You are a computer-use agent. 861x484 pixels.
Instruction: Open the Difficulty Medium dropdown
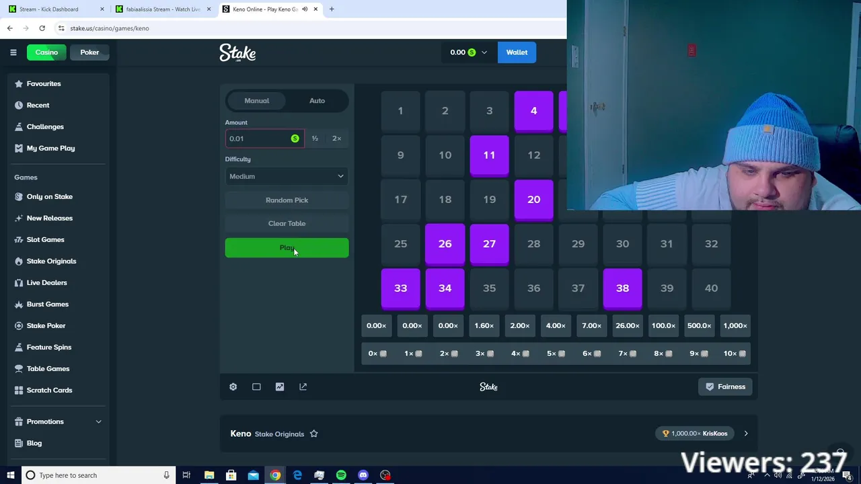point(287,176)
